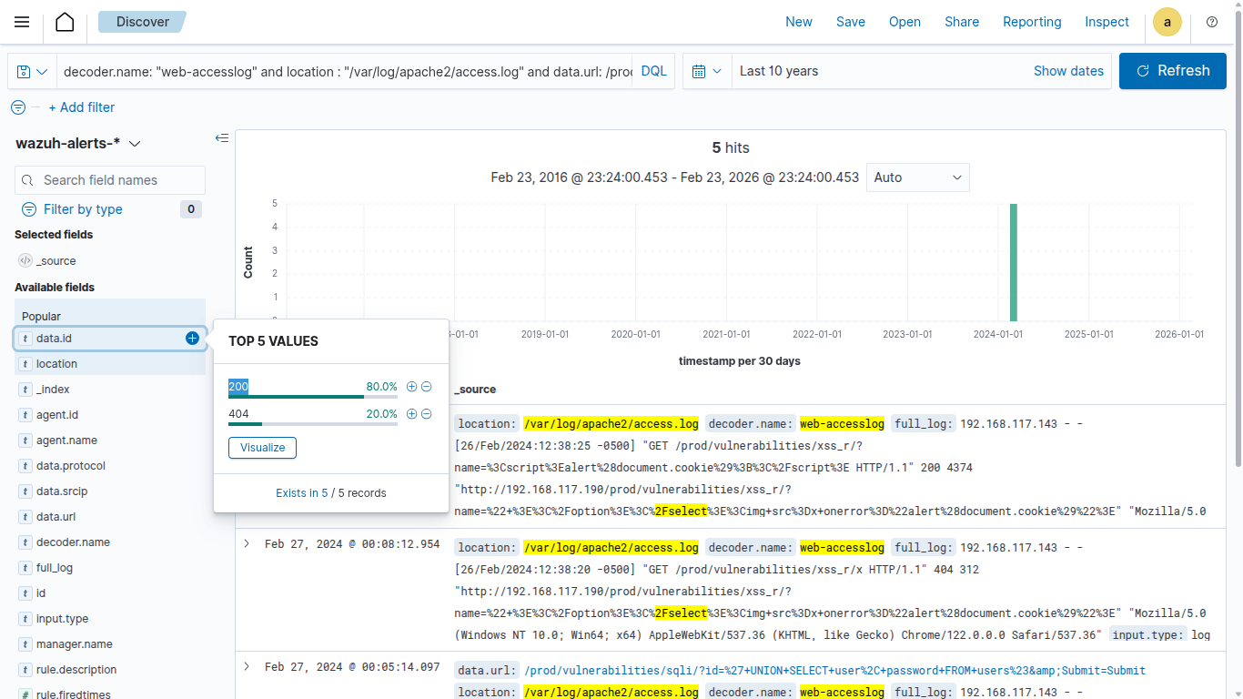This screenshot has width=1243, height=699.
Task: Collapse the field sidebar panel
Action: click(x=221, y=138)
